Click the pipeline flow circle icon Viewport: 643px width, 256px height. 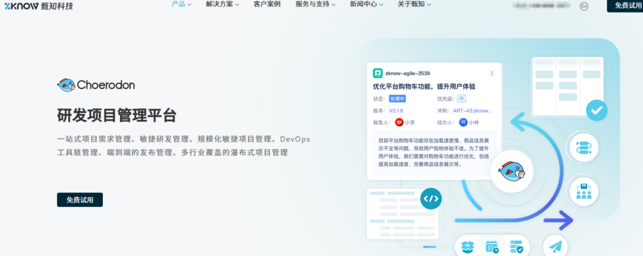tap(583, 147)
